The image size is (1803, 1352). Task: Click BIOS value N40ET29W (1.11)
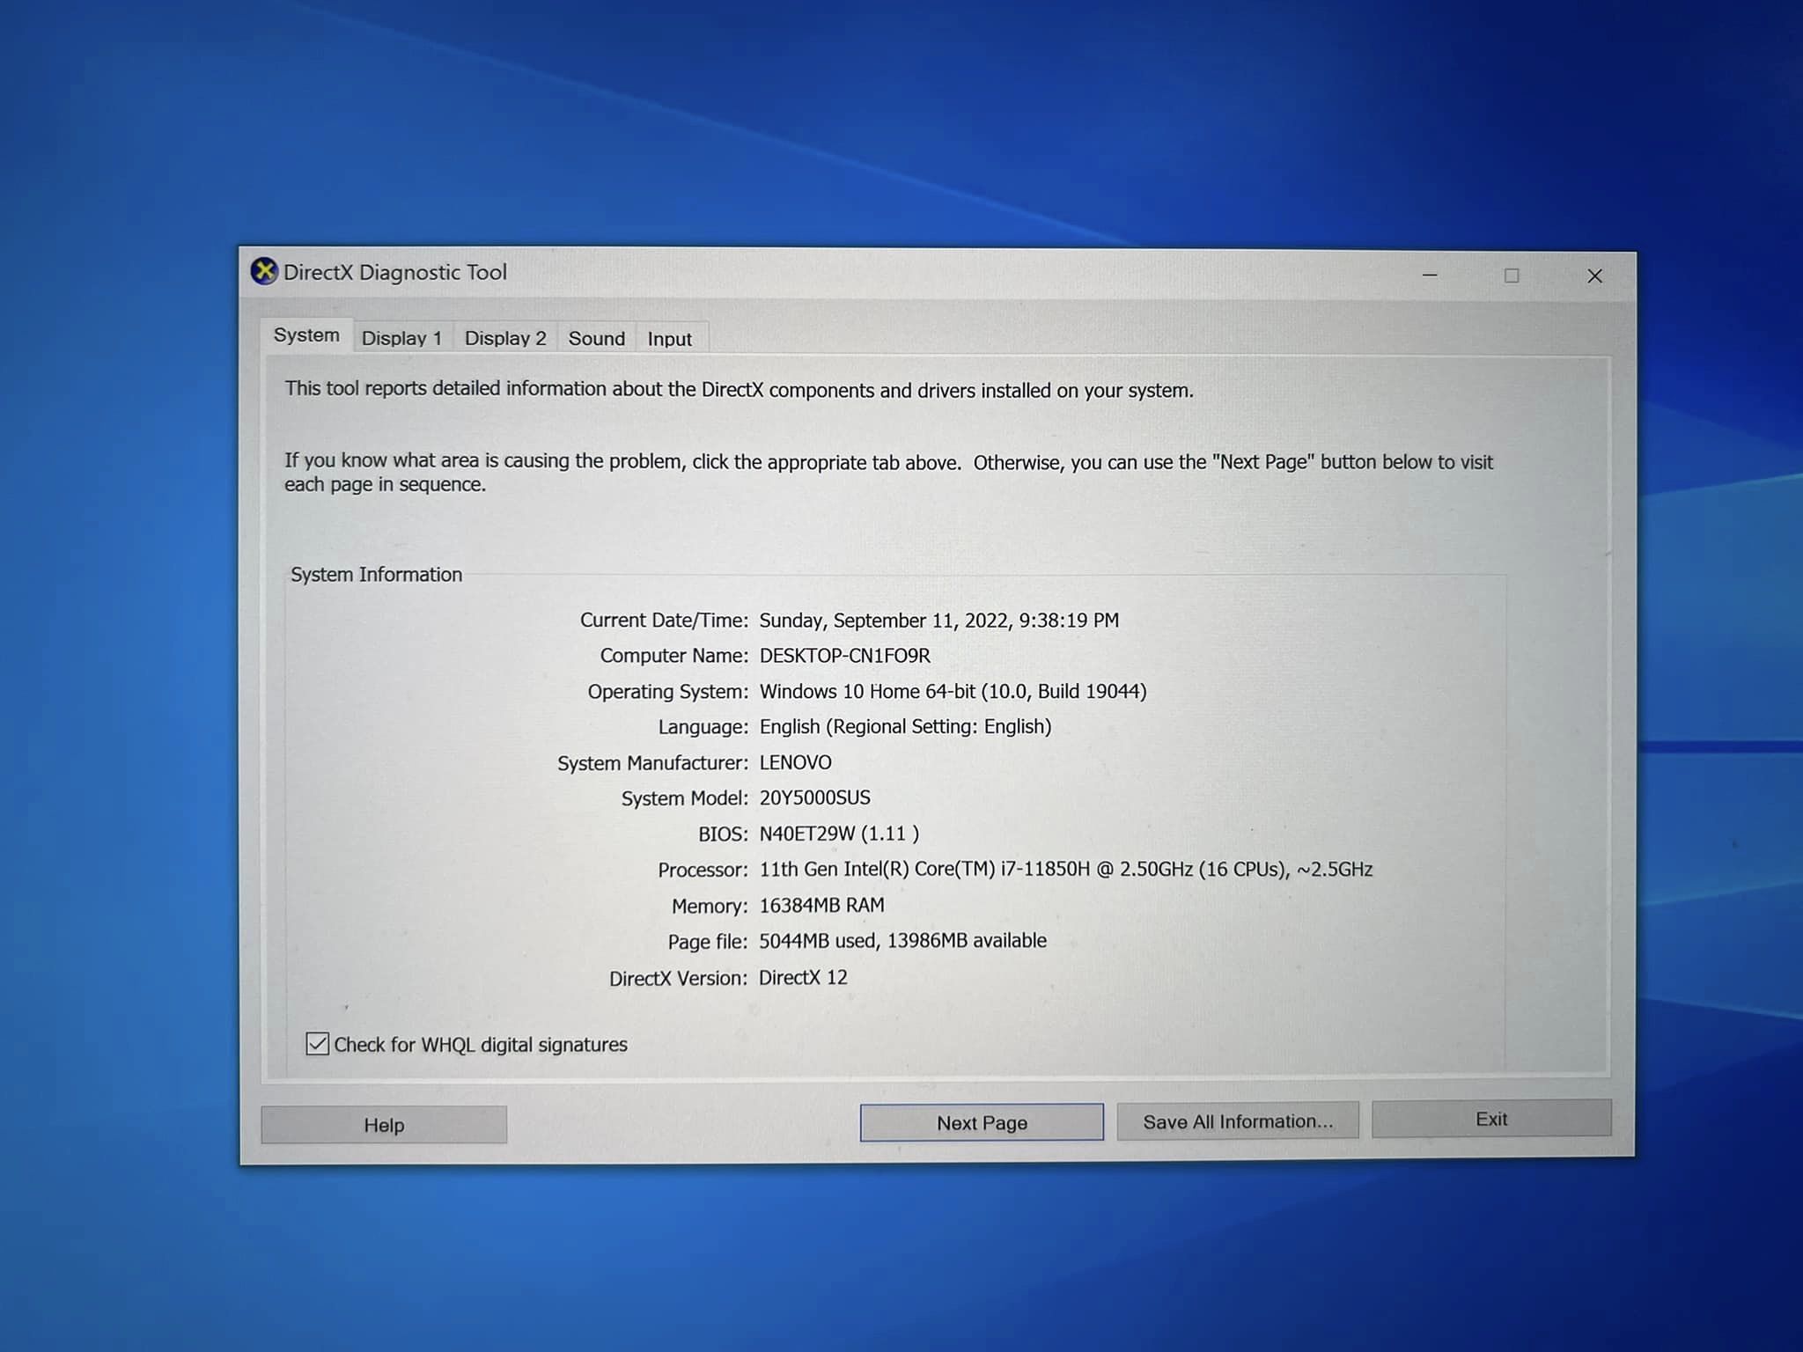pos(839,834)
